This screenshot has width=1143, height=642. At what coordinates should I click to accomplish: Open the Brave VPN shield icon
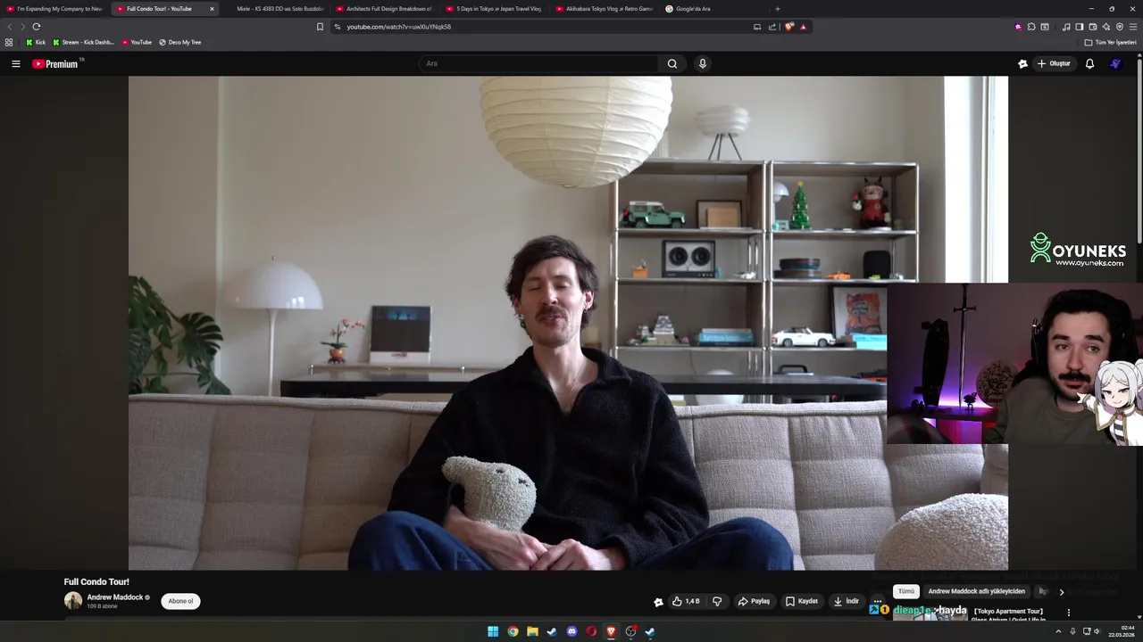tap(1119, 27)
